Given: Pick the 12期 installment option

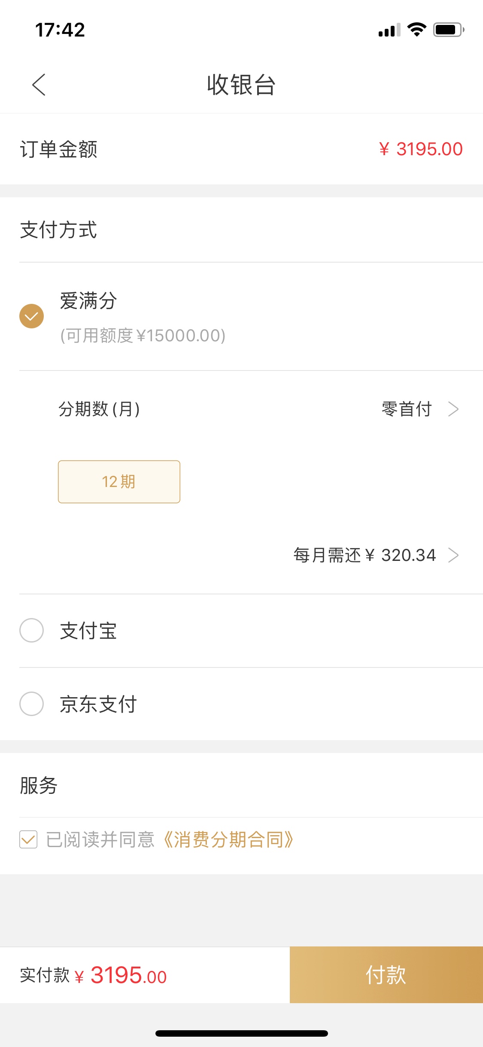Looking at the screenshot, I should coord(119,482).
